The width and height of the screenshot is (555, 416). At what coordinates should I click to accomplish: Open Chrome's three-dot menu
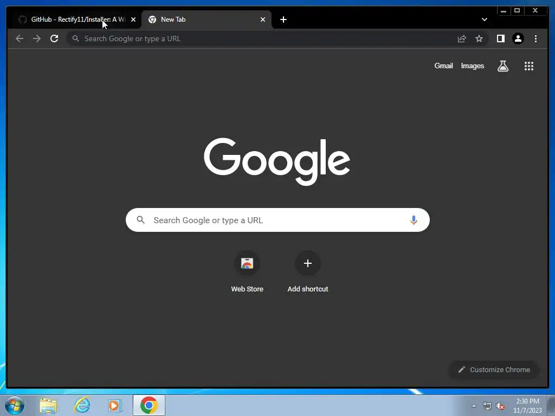coord(535,38)
